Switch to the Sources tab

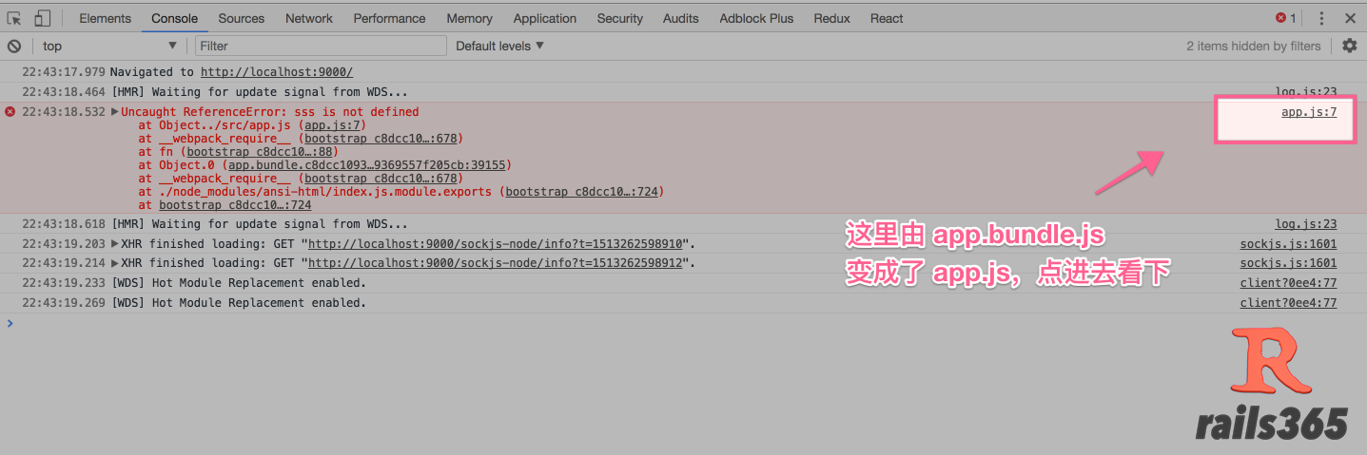[x=241, y=18]
